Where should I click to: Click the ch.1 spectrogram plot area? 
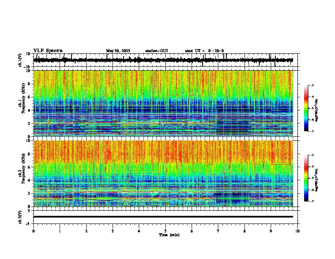click(163, 103)
